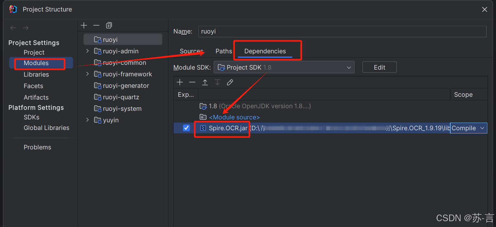
Task: Select the ruoyi-system module
Action: [122, 109]
